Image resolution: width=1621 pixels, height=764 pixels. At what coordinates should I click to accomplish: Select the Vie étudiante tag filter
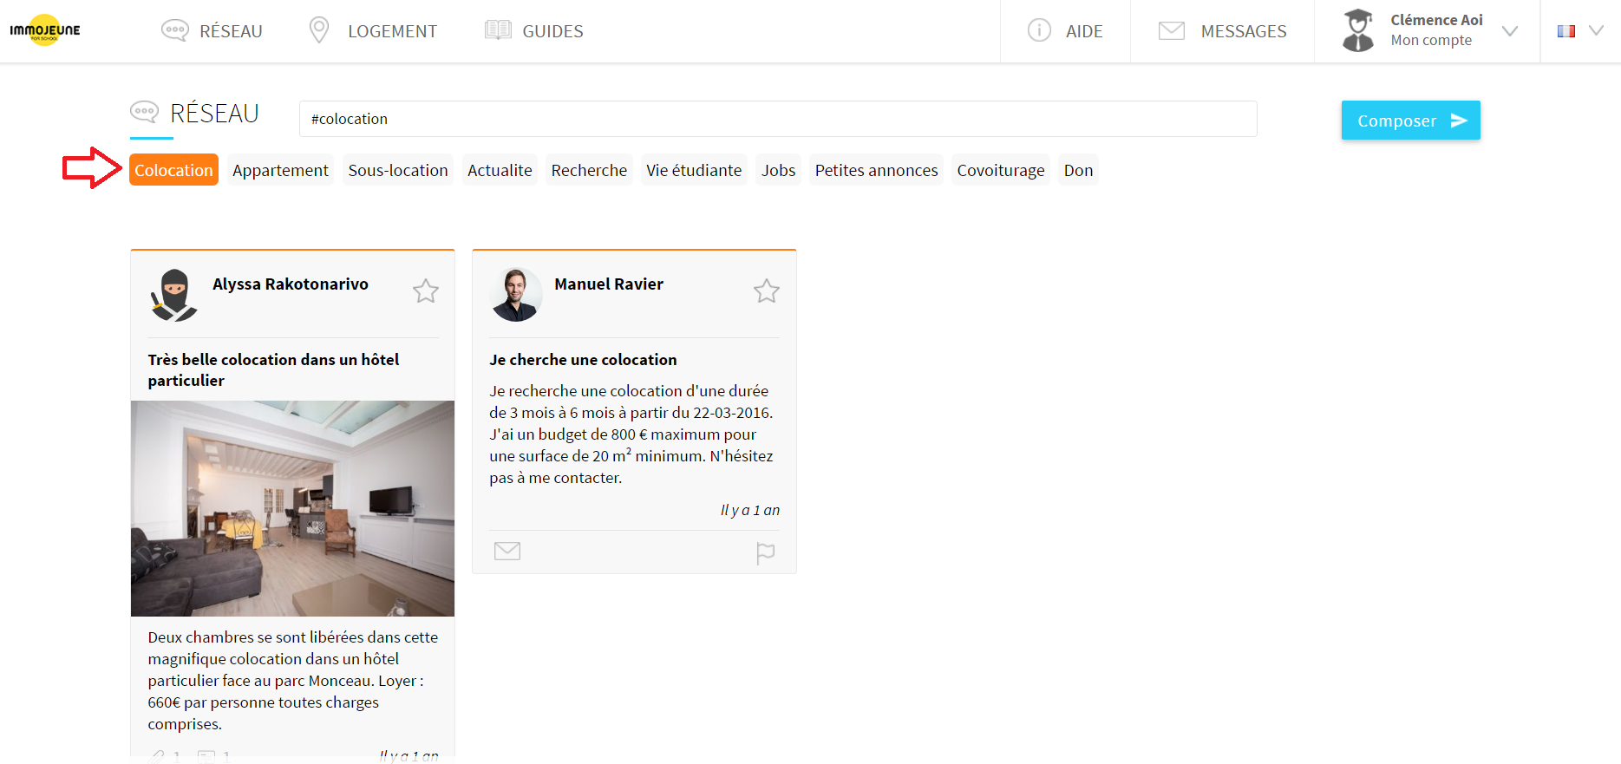click(694, 170)
